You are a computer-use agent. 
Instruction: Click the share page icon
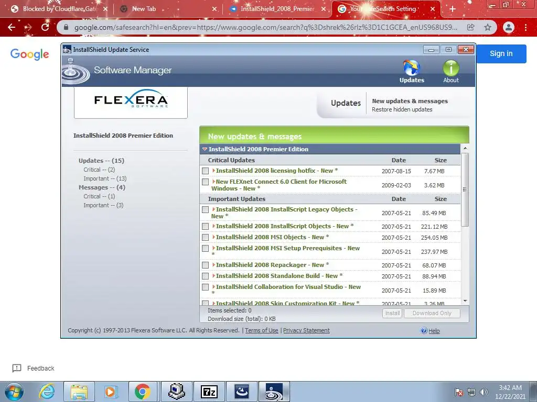pyautogui.click(x=470, y=27)
